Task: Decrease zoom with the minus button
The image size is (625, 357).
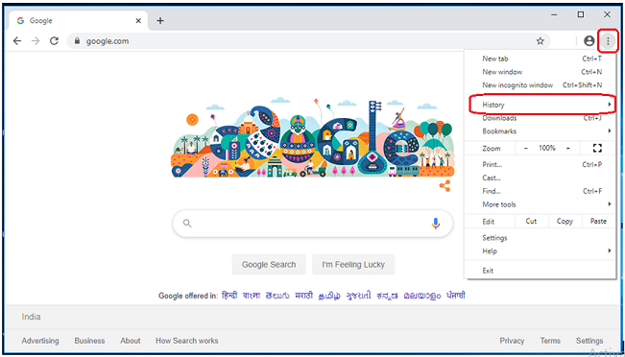Action: coord(526,148)
